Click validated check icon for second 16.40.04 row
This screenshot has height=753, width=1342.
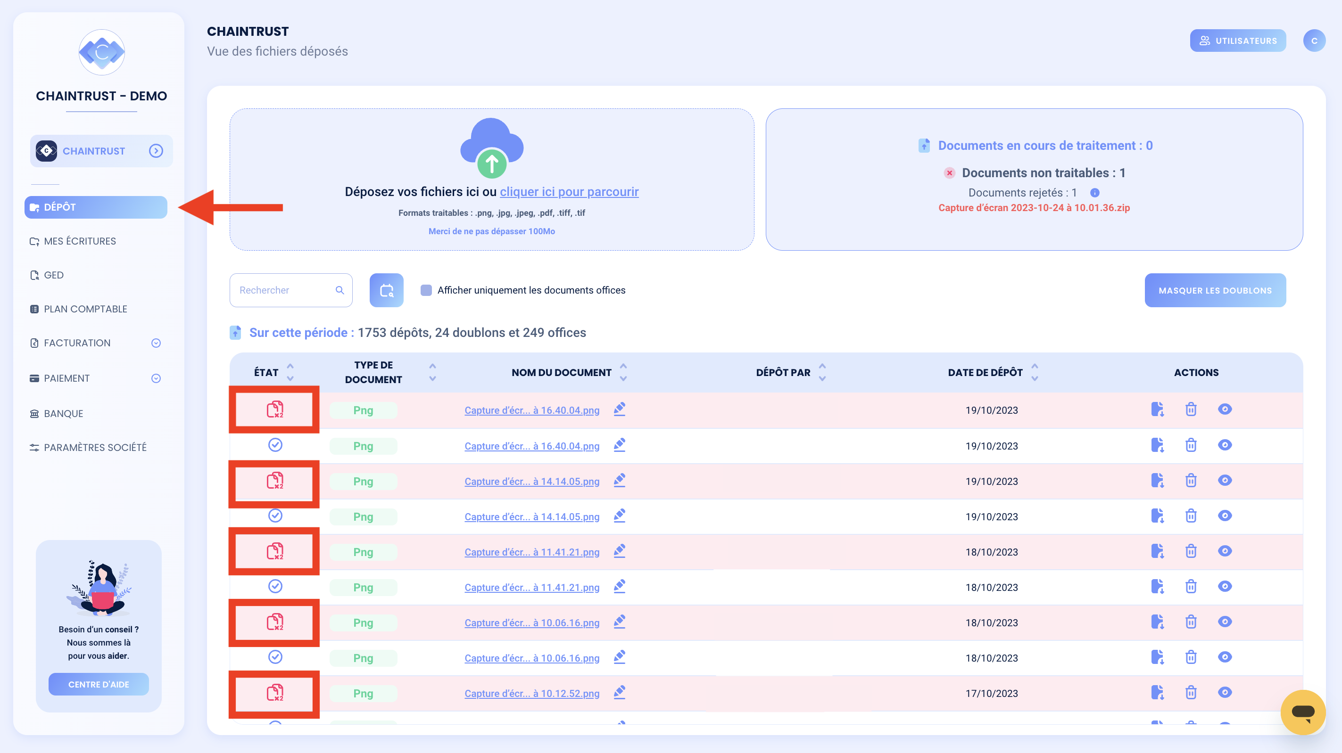(274, 445)
